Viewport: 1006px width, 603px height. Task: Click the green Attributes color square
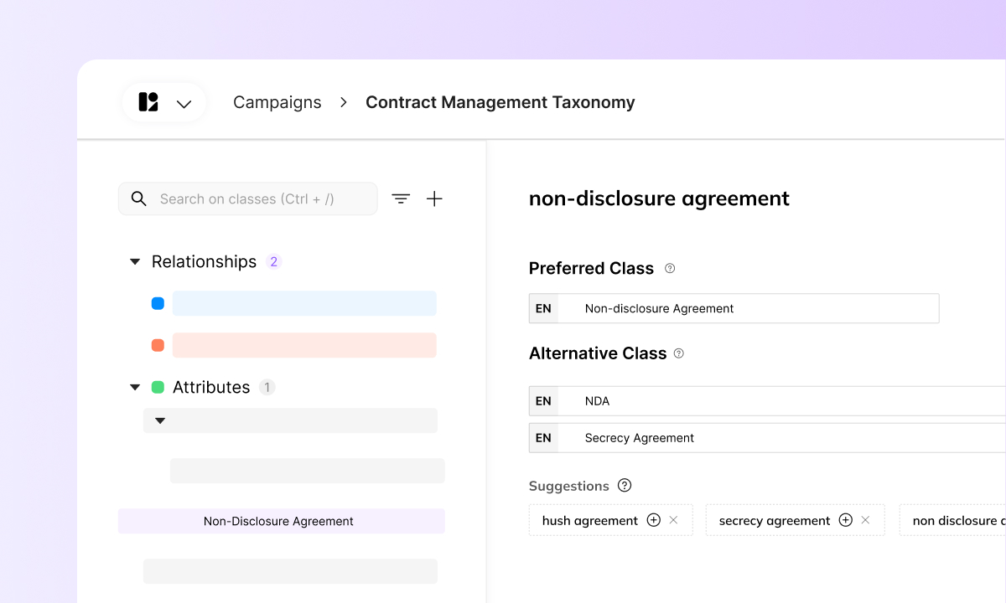tap(158, 387)
